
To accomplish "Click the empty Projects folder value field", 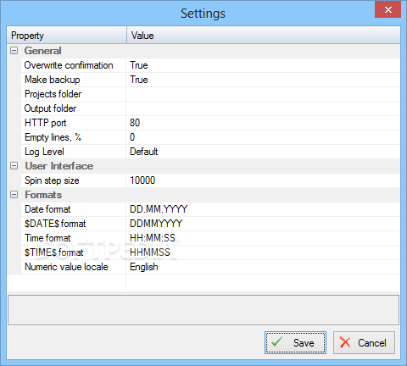I will pos(263,94).
